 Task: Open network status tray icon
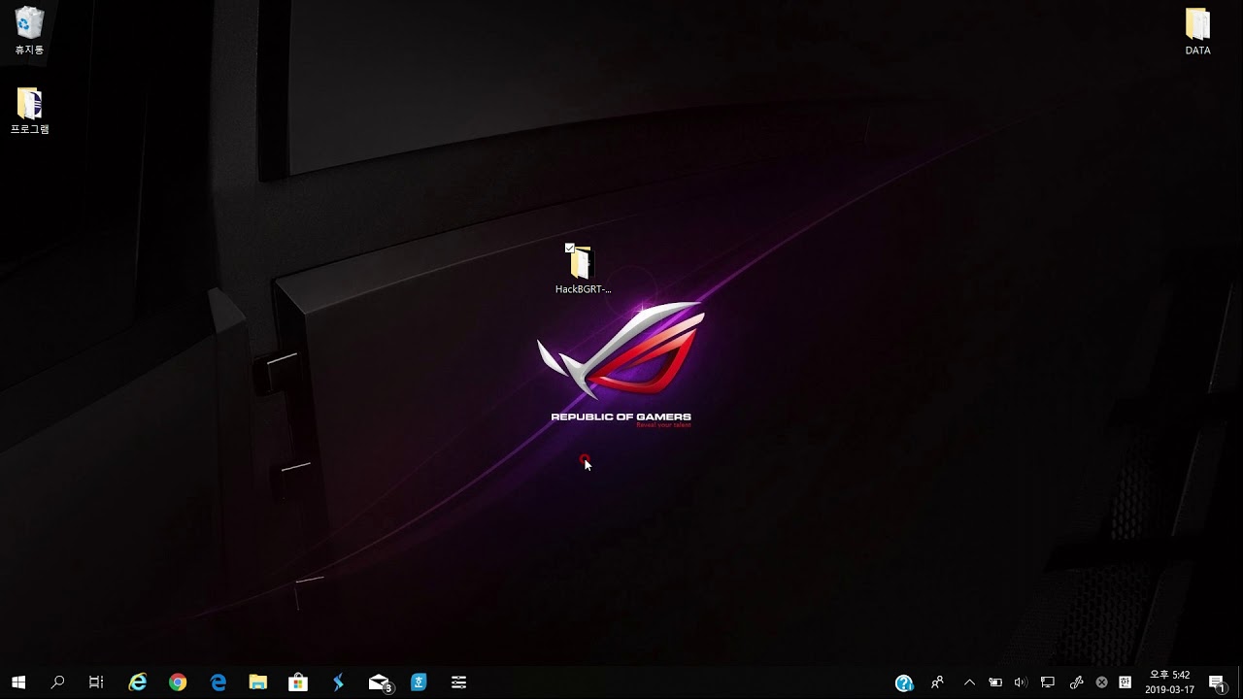pyautogui.click(x=1047, y=682)
